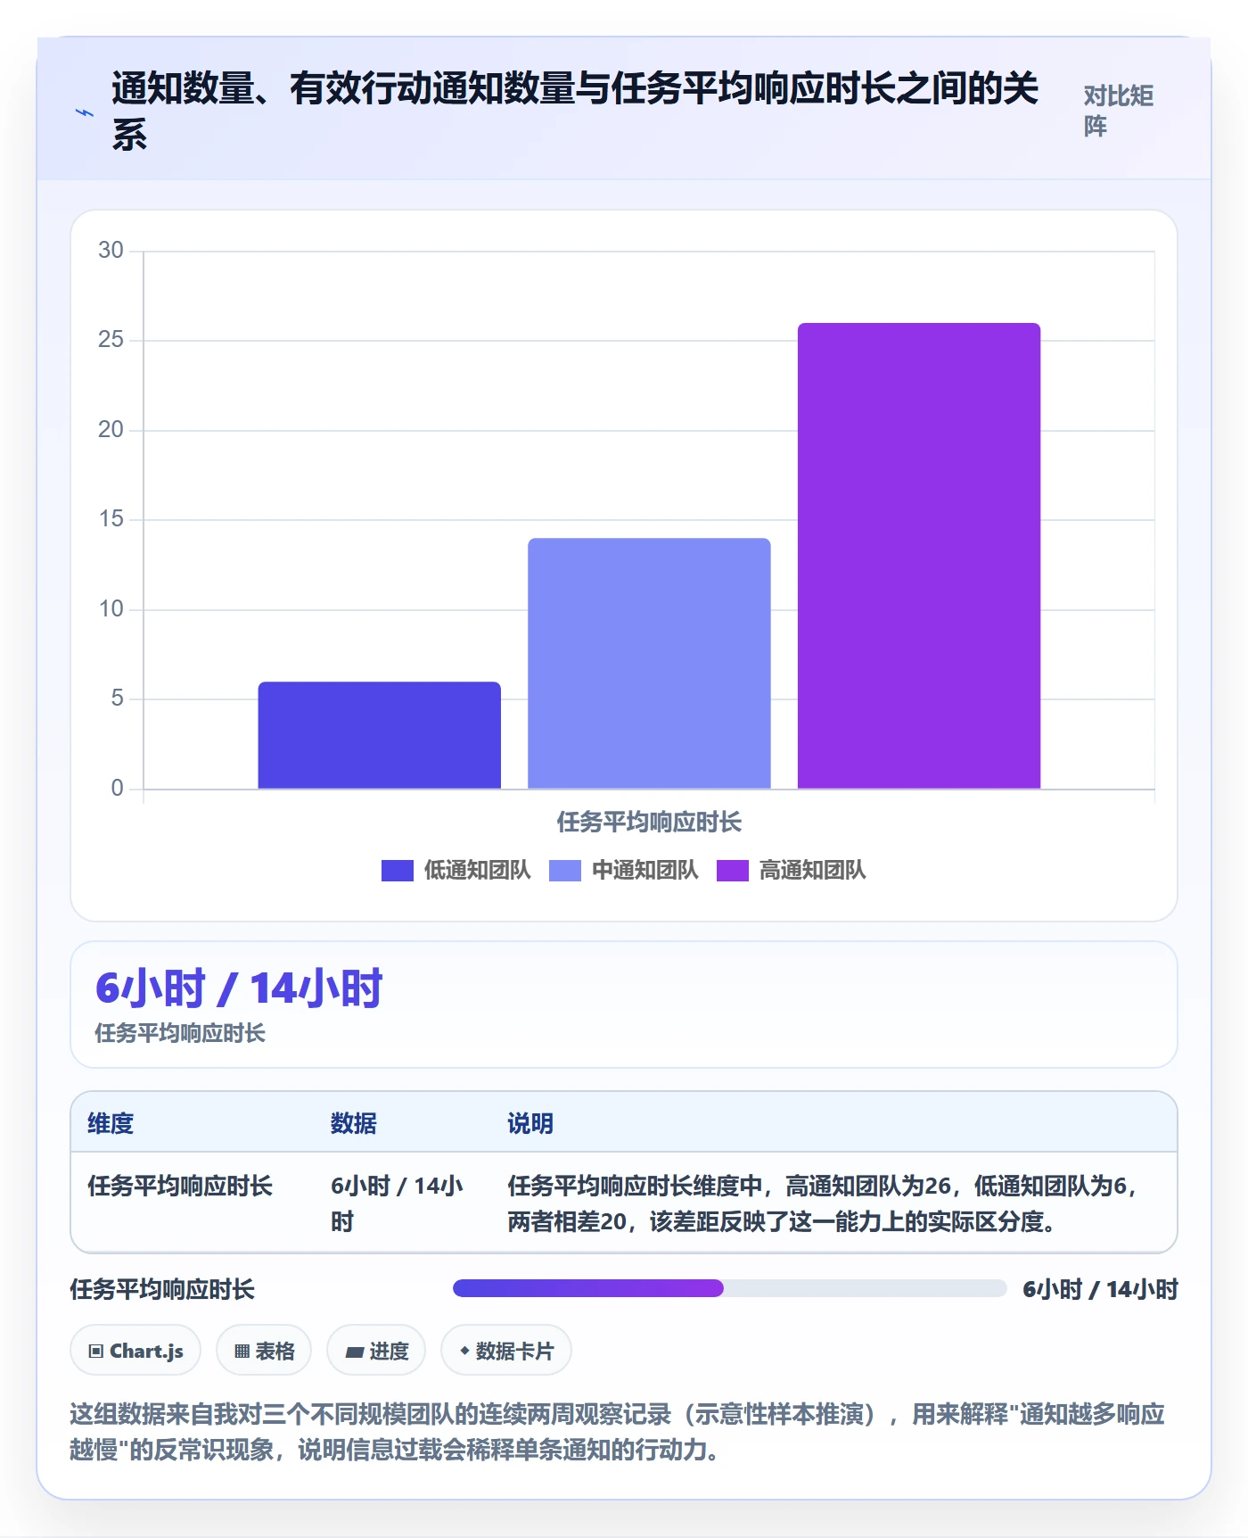Click the 低通知团队 legend color swatch
Viewport: 1248px width, 1538px height.
(397, 870)
